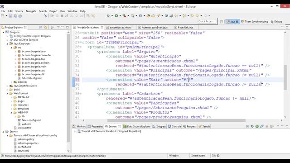Click the Save toolbar icon

[10, 16]
